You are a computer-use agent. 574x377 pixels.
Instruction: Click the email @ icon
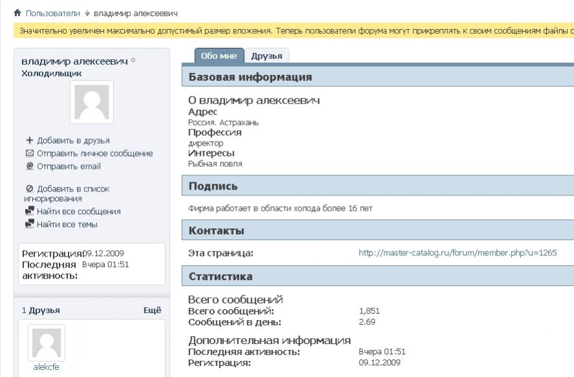[x=29, y=166]
